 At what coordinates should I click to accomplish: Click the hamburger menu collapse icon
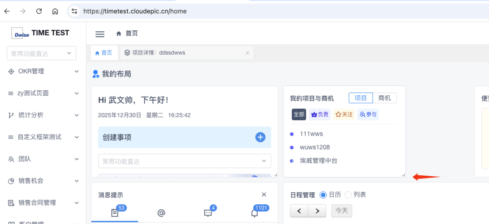100,34
